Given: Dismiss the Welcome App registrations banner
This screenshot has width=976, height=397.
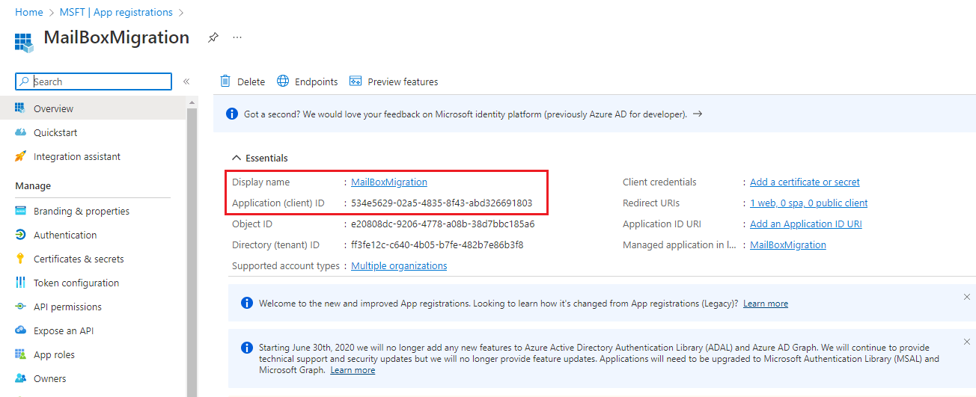Looking at the screenshot, I should 966,297.
